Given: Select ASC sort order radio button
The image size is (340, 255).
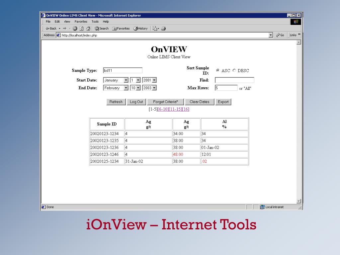Looking at the screenshot, I should [218, 70].
